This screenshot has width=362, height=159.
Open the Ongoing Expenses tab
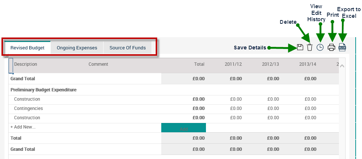point(77,48)
